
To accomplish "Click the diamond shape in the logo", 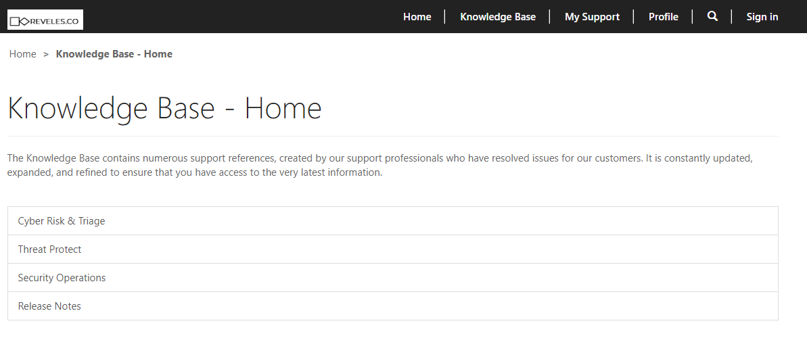I will 24,22.
